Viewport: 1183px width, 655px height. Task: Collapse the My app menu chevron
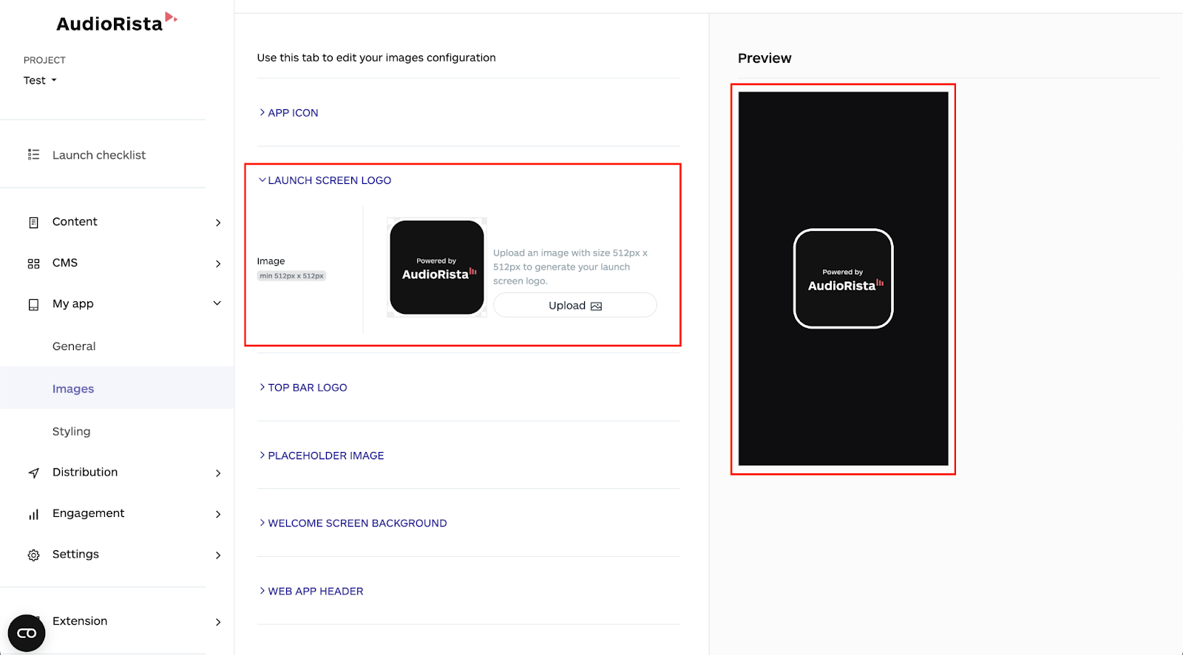tap(217, 303)
